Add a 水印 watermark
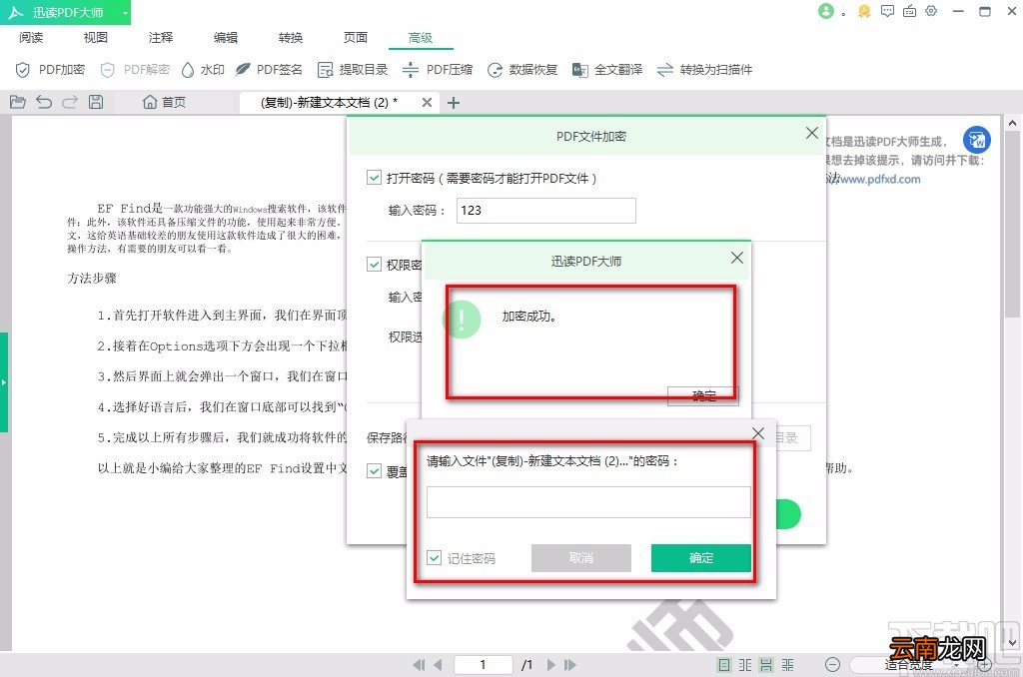1023x677 pixels. tap(203, 70)
